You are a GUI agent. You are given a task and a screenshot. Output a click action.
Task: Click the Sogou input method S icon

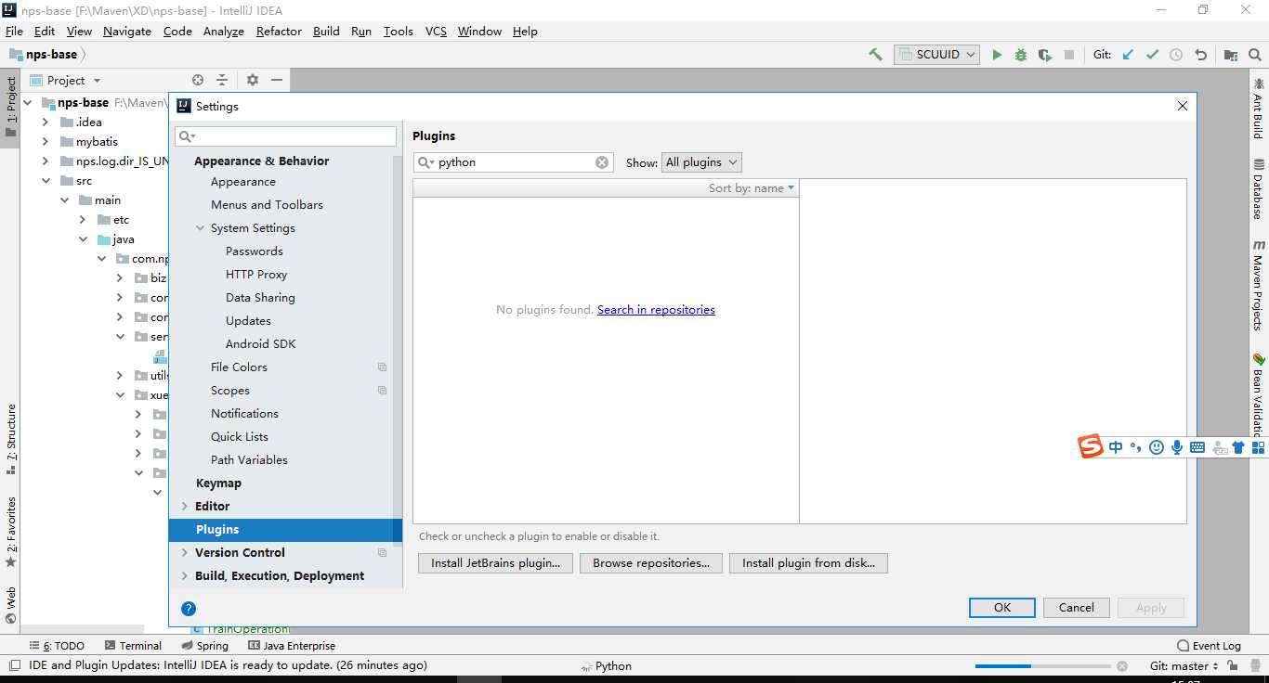point(1091,446)
